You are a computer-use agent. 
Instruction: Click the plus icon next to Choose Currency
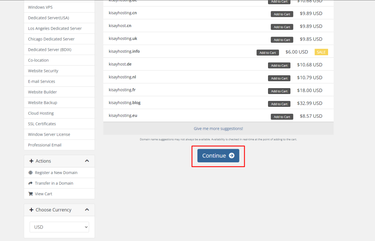[x=31, y=210]
